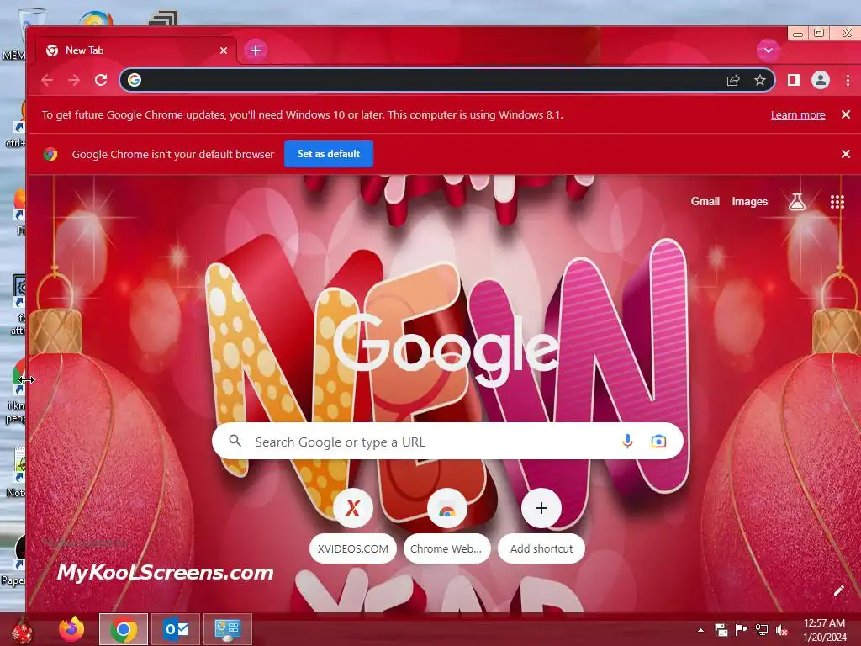Open the Start button ornament in taskbar
861x646 pixels.
click(x=23, y=631)
